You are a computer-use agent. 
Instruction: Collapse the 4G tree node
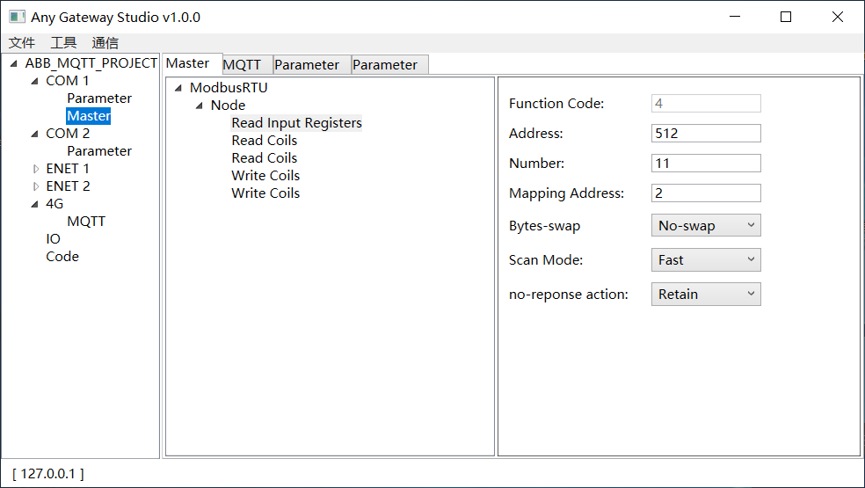coord(36,204)
